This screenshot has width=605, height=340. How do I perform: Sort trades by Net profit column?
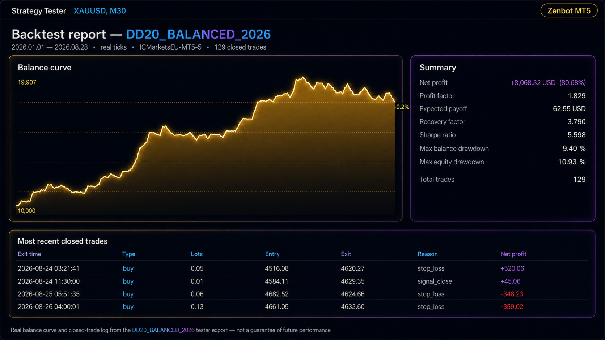pyautogui.click(x=513, y=254)
